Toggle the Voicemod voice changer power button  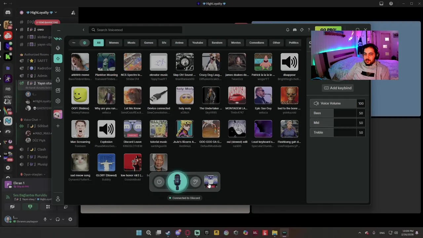click(159, 181)
